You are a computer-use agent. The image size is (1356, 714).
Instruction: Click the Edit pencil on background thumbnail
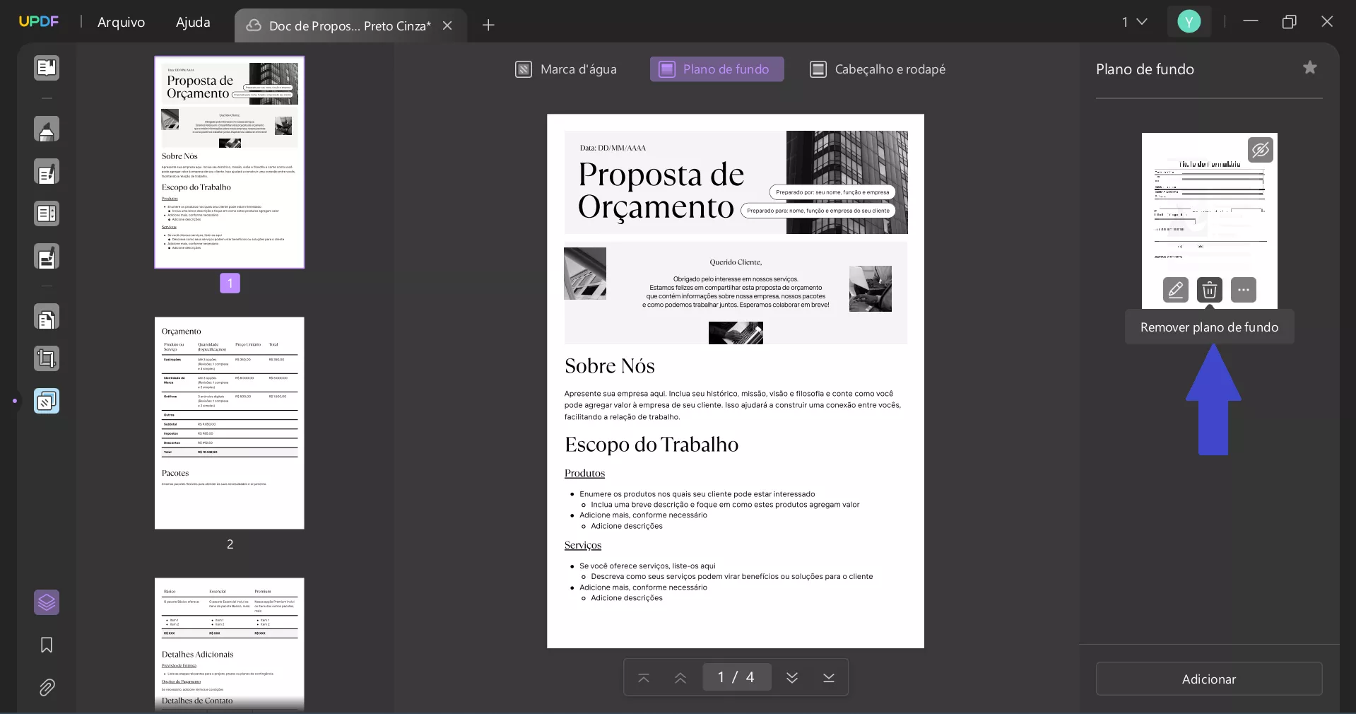coord(1175,290)
